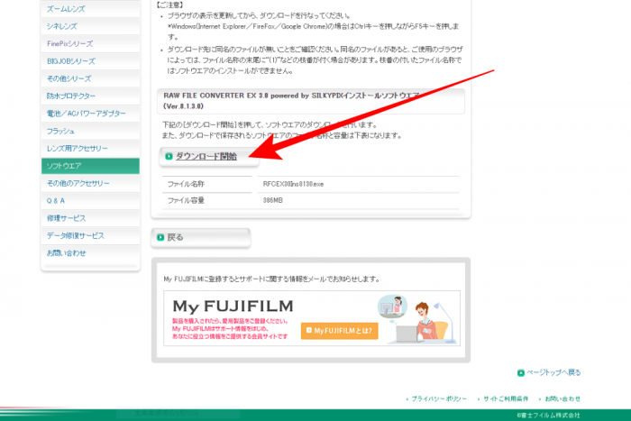
Task: Click green icon beside ページトップへ戻る
Action: pyautogui.click(x=521, y=372)
